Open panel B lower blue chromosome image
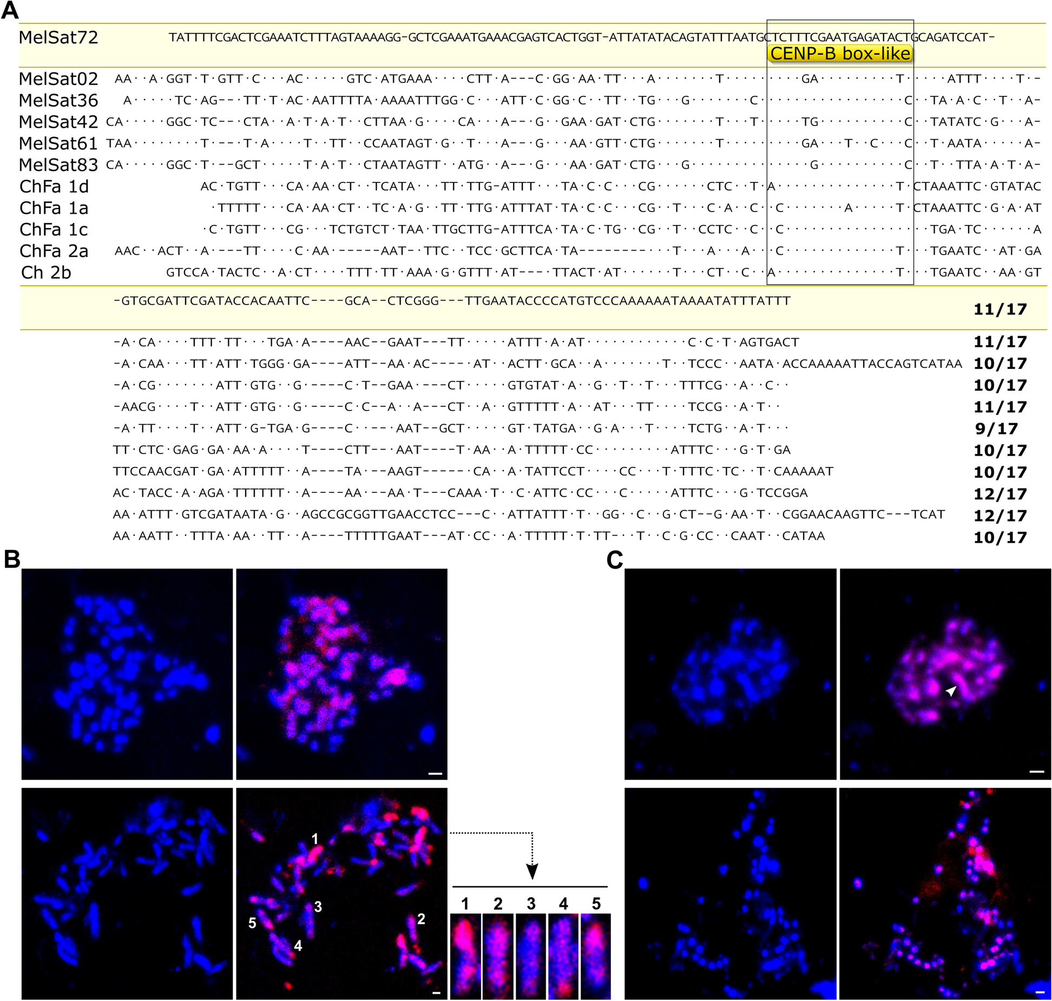 tap(127, 893)
